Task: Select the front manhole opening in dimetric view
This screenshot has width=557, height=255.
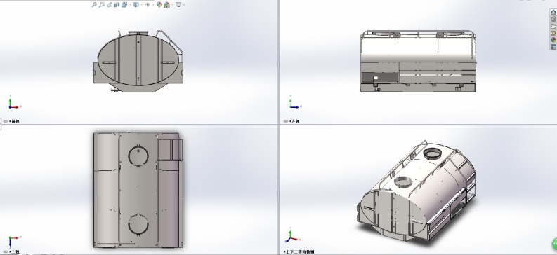Action: 404,181
